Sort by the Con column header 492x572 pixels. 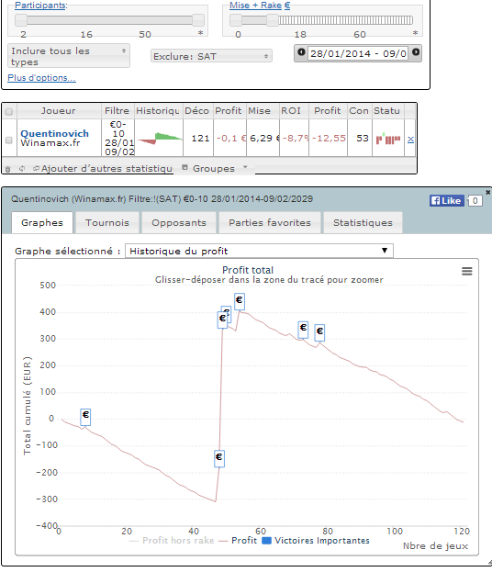point(359,111)
